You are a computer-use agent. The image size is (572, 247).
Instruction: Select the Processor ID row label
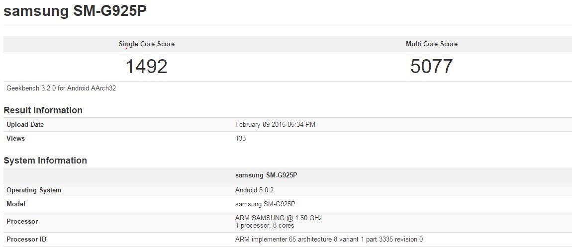point(26,240)
